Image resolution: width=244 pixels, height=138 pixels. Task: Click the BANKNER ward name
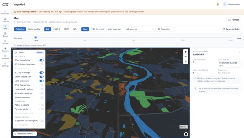pos(198,54)
